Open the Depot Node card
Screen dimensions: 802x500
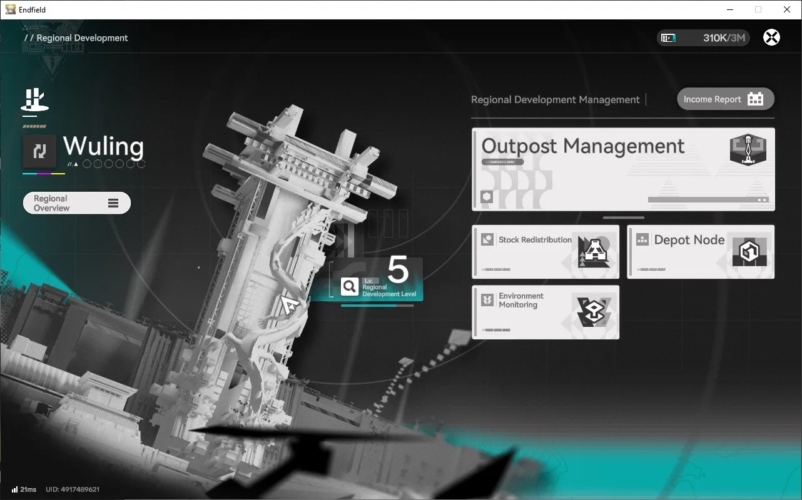(701, 252)
